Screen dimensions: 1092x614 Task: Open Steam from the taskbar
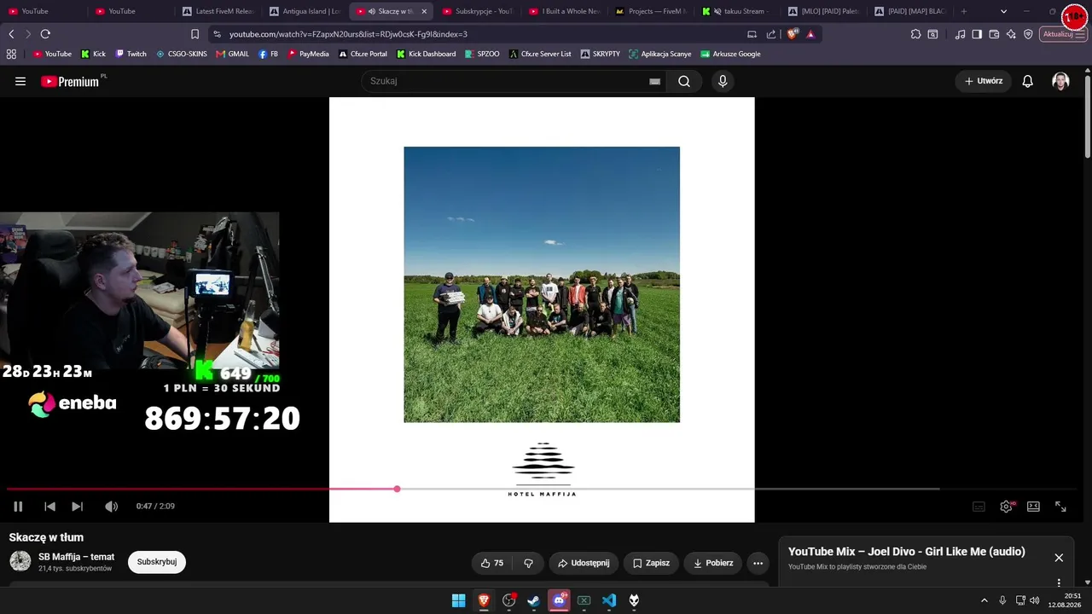[x=534, y=600]
